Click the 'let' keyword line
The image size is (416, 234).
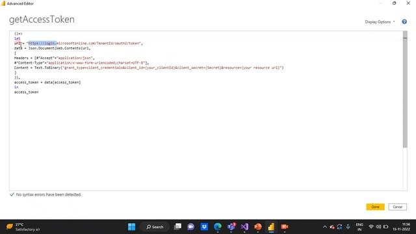point(18,38)
